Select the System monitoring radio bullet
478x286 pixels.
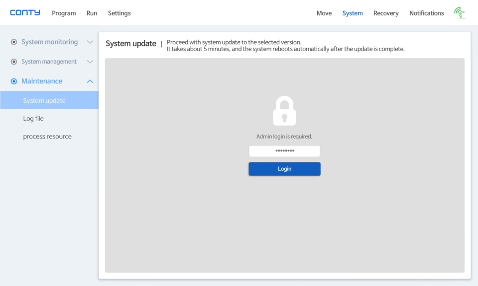(x=14, y=42)
